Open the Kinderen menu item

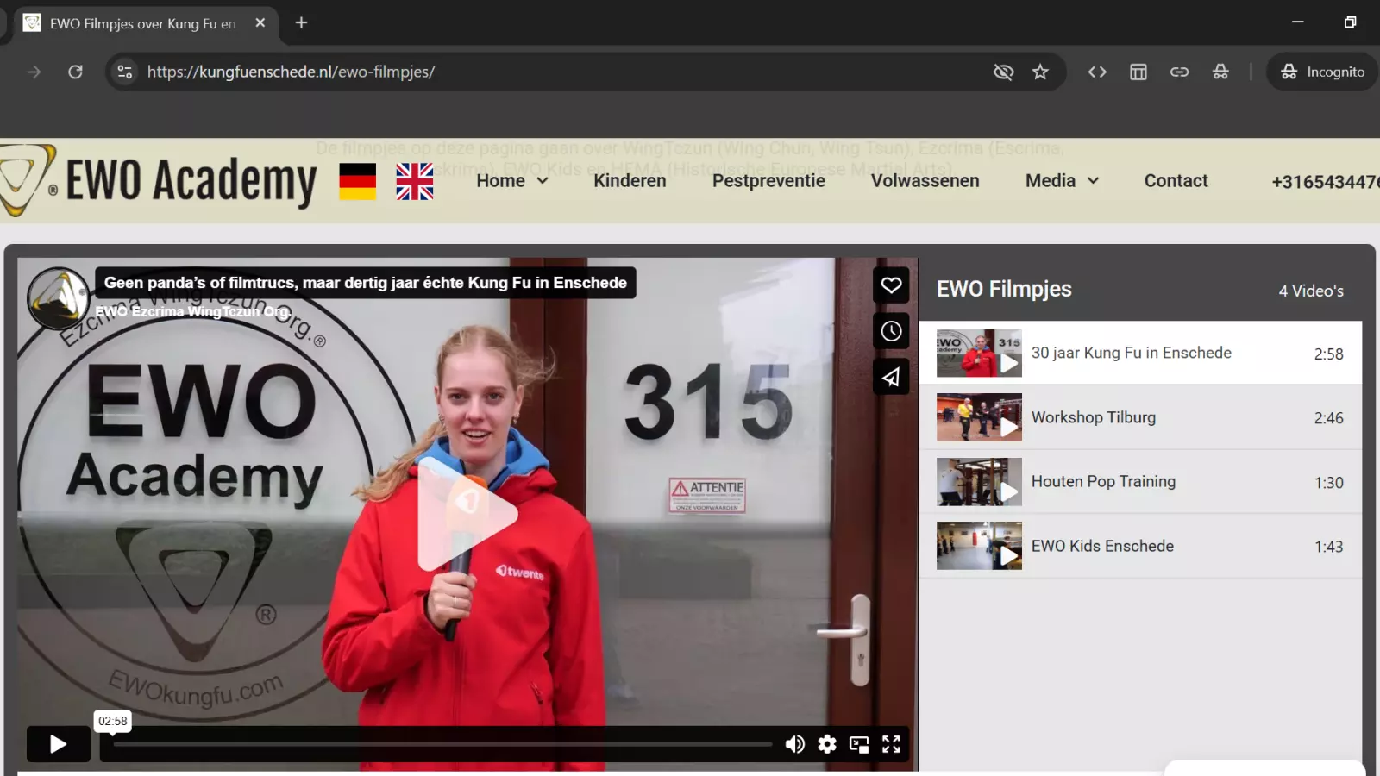(630, 181)
